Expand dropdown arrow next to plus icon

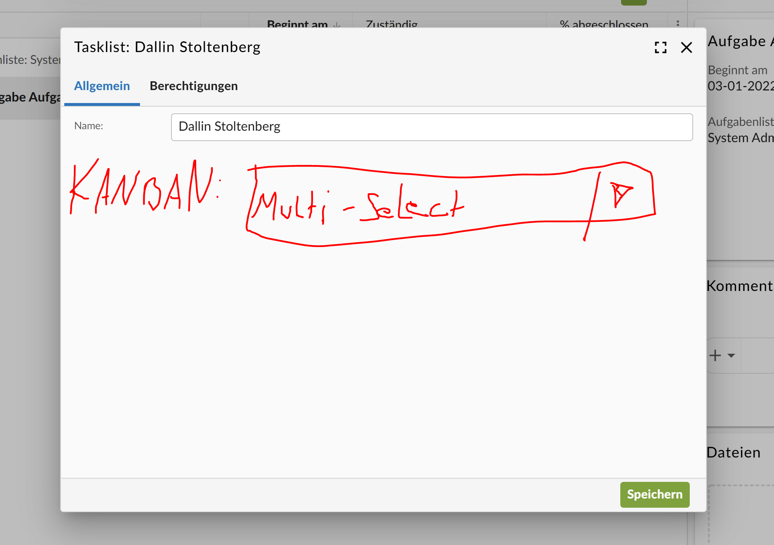[731, 356]
